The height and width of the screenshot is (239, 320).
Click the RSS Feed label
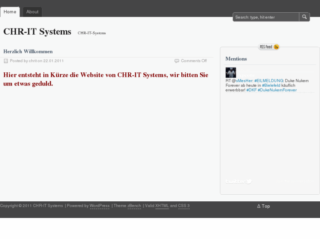point(266,47)
